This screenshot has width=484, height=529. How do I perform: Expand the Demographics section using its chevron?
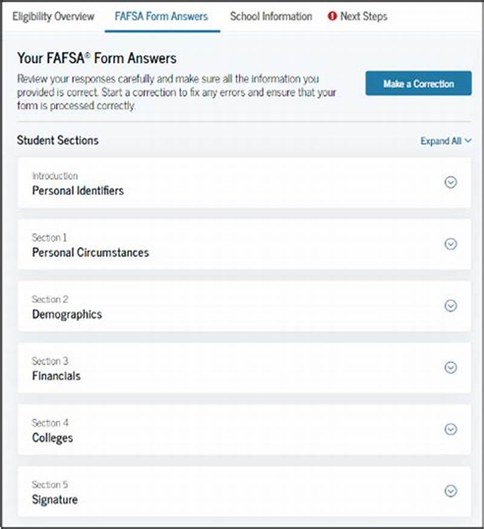click(451, 306)
